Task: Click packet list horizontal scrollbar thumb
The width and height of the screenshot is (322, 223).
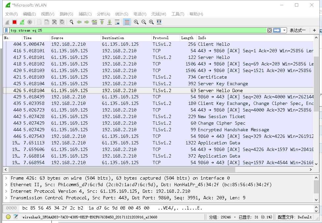Action: point(122,170)
